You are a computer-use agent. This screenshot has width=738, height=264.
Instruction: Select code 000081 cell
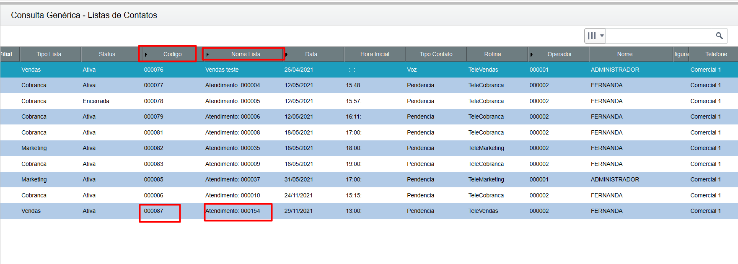tap(153, 132)
